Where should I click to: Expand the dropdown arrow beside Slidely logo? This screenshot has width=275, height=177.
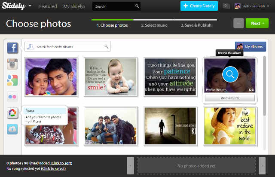tap(30, 6)
